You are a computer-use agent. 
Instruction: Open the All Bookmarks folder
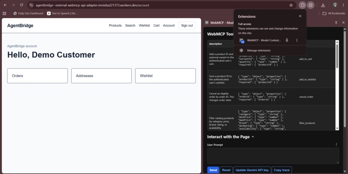point(334,13)
